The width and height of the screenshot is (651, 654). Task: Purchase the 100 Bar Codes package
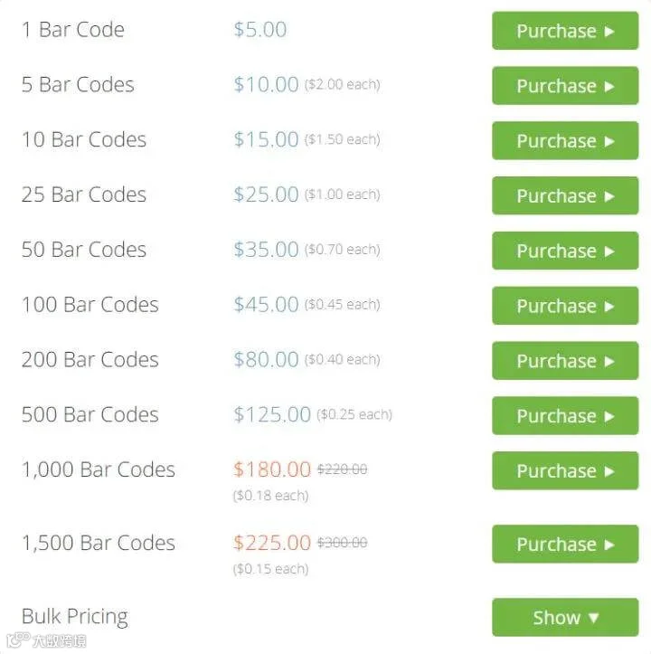565,306
